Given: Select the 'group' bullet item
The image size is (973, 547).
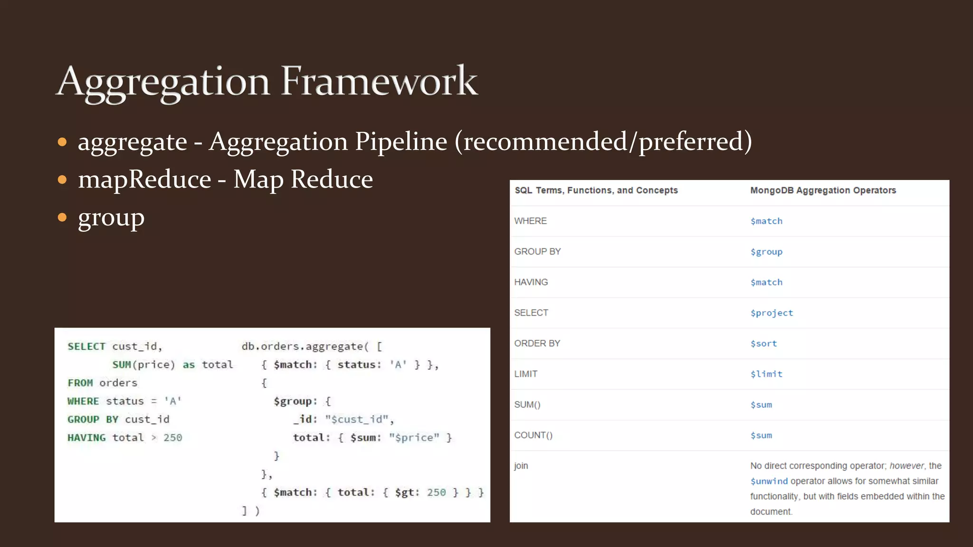Looking at the screenshot, I should click(111, 218).
